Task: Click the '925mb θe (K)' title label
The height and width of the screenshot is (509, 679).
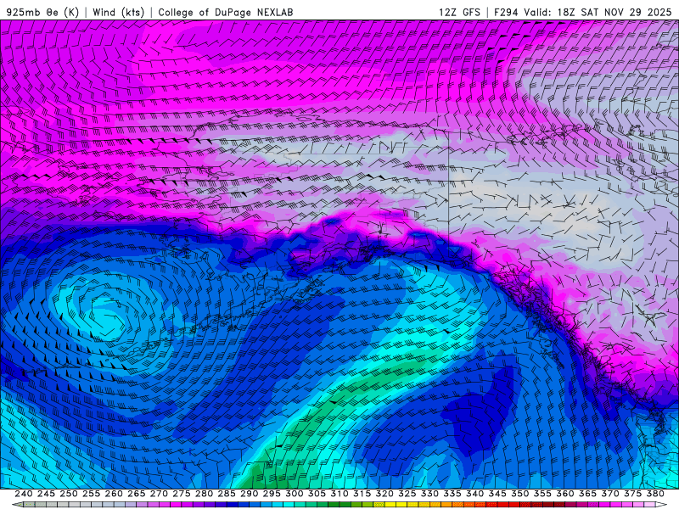Action: click(43, 12)
